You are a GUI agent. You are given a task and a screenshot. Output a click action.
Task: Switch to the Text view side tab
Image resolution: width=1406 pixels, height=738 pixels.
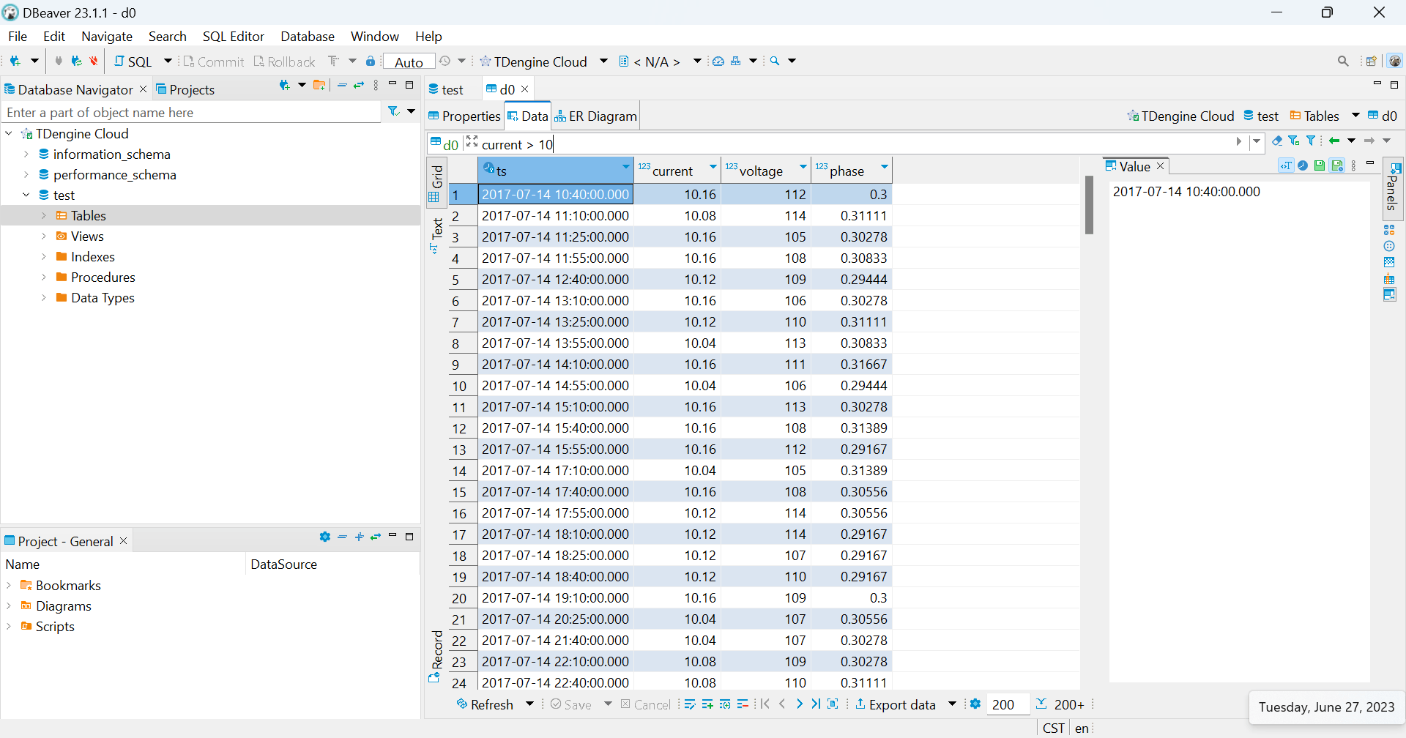pos(436,234)
